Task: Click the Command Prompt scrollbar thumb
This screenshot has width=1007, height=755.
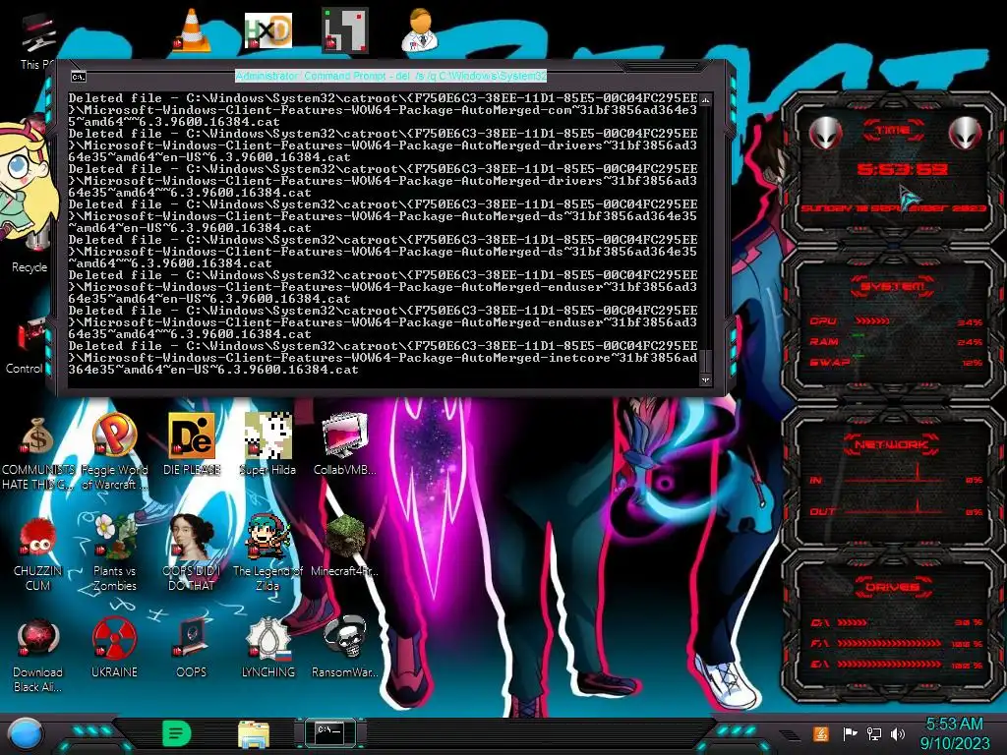Action: pos(706,361)
